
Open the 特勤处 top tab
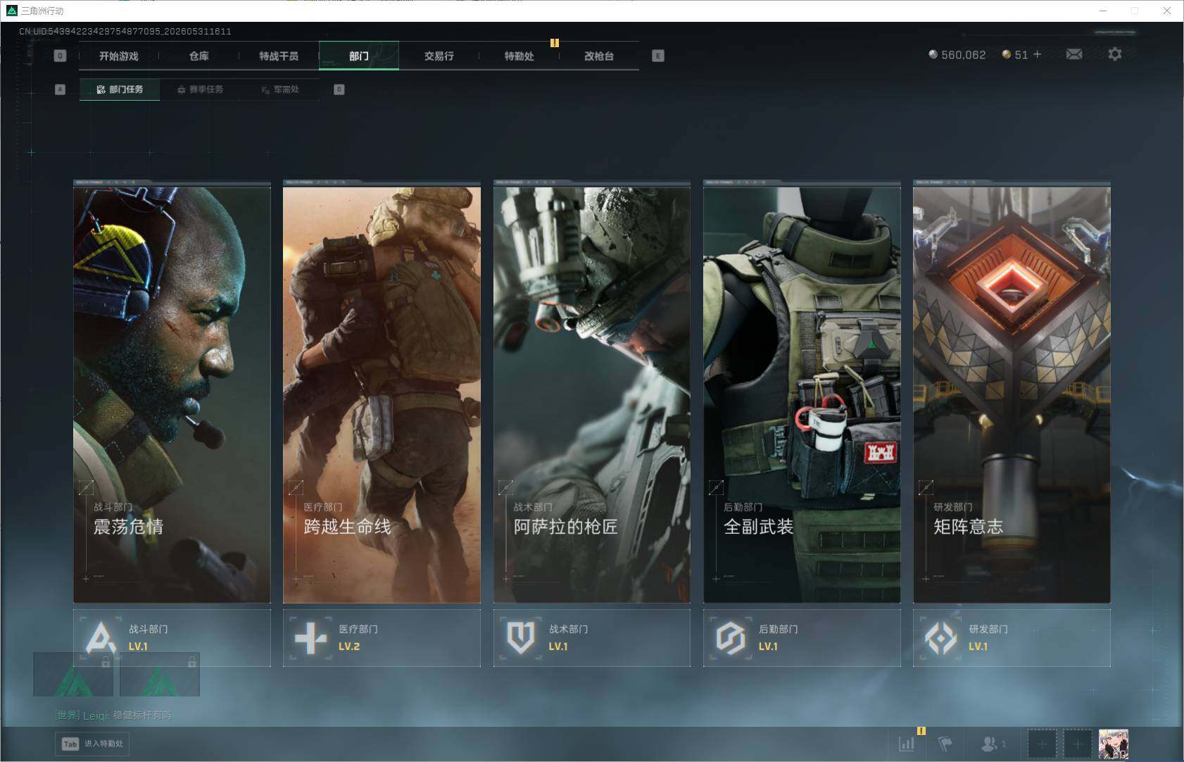click(519, 56)
